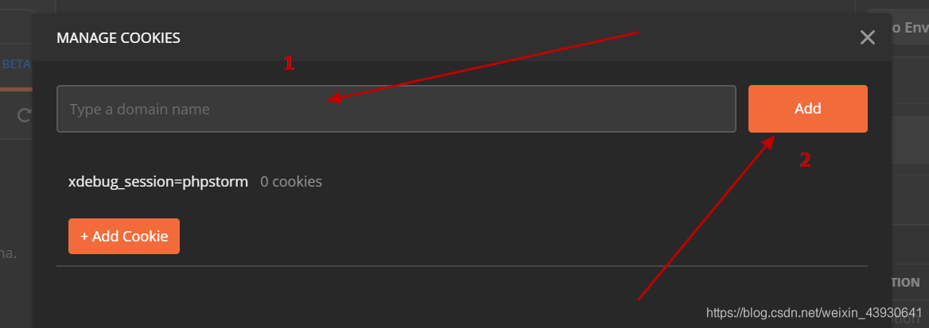Click the red number 1 annotation
929x328 pixels.
(x=289, y=64)
